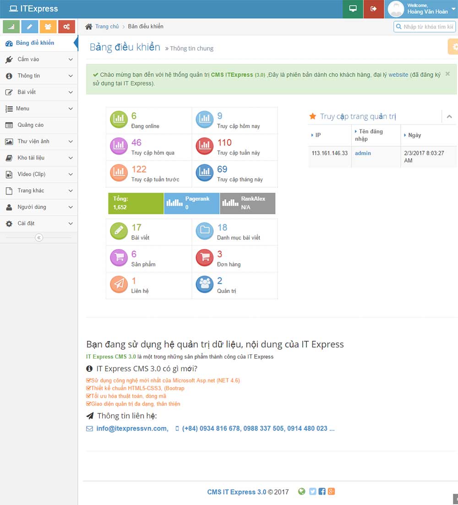Screen dimensions: 458x505
Task: Open the Hoàng Văn Hoàn user dropdown
Action: 422,9
